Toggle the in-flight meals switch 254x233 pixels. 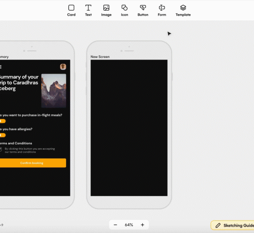point(2,121)
